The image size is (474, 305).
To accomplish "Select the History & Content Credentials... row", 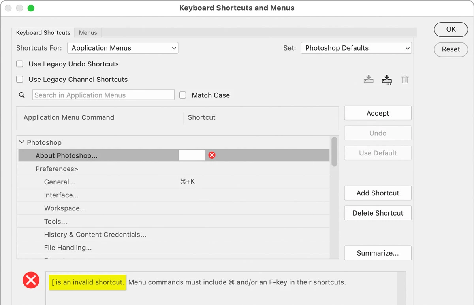I will coord(95,235).
